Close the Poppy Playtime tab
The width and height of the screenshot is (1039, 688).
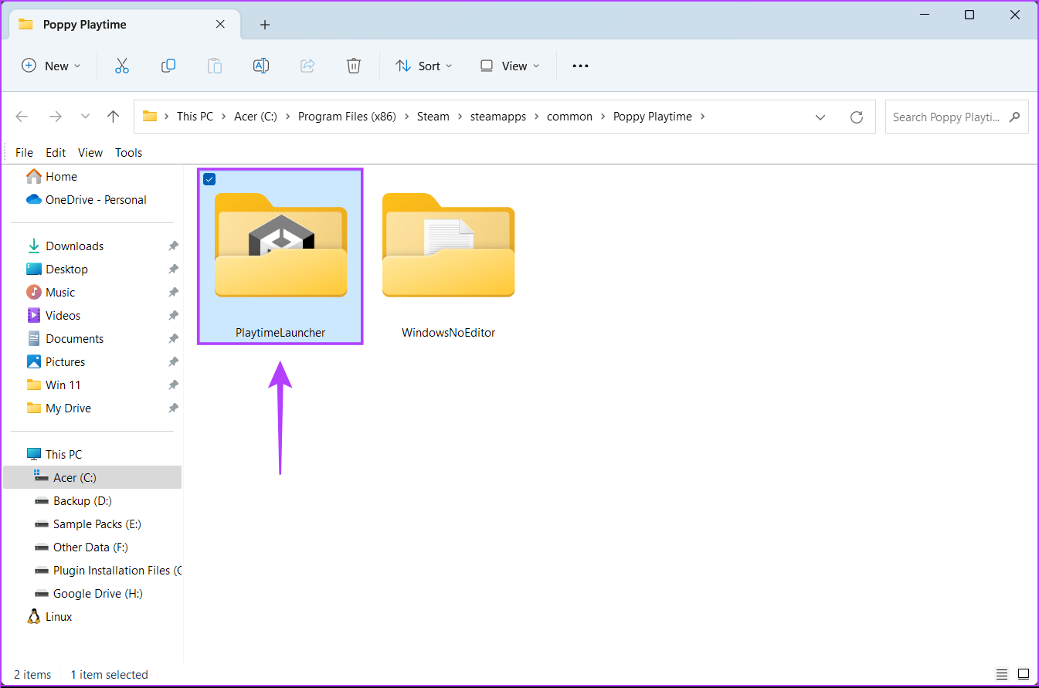[220, 24]
